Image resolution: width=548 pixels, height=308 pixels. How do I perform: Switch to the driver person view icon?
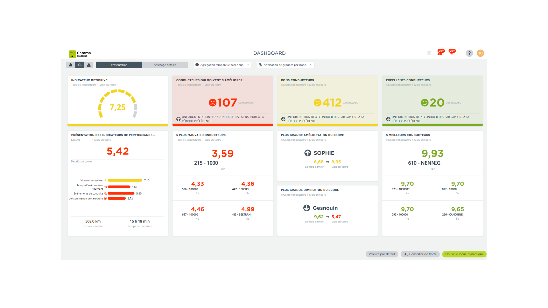click(x=89, y=65)
